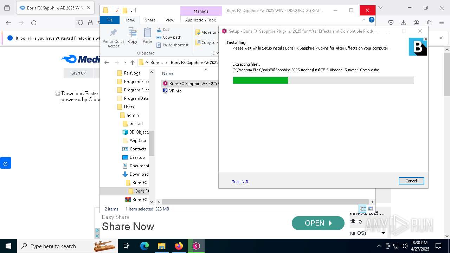Go up one folder level in Explorer

[x=132, y=63]
